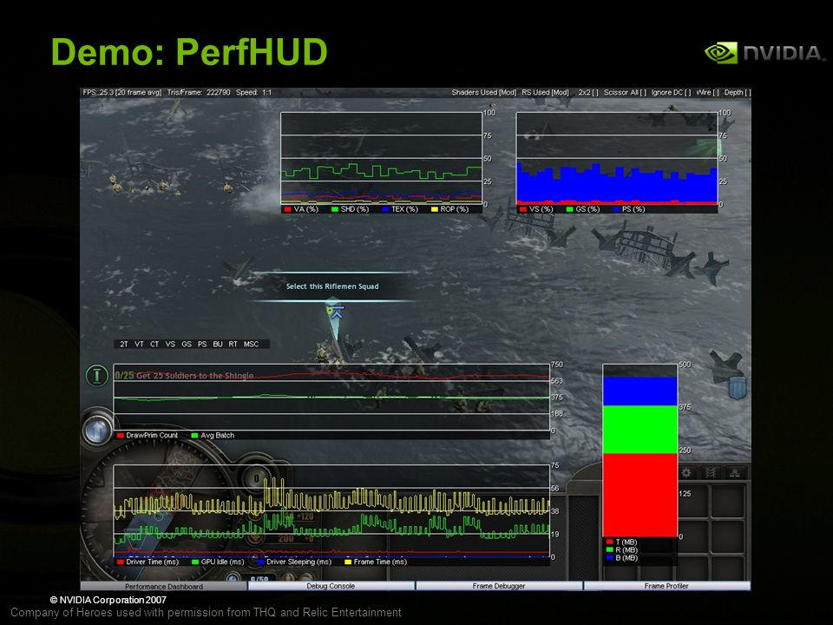Click the hierarchy icon in command panel
Image resolution: width=833 pixels, height=625 pixels.
(x=735, y=473)
